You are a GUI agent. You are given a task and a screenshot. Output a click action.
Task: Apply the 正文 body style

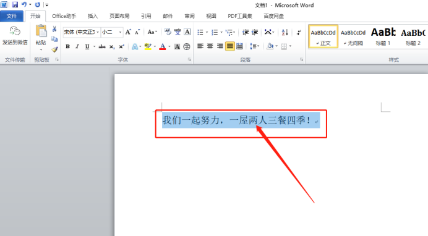coord(323,36)
